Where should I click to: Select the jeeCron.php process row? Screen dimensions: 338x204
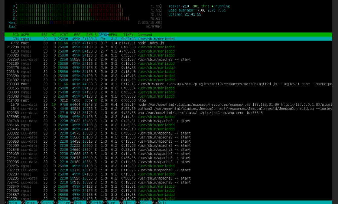coord(91,113)
